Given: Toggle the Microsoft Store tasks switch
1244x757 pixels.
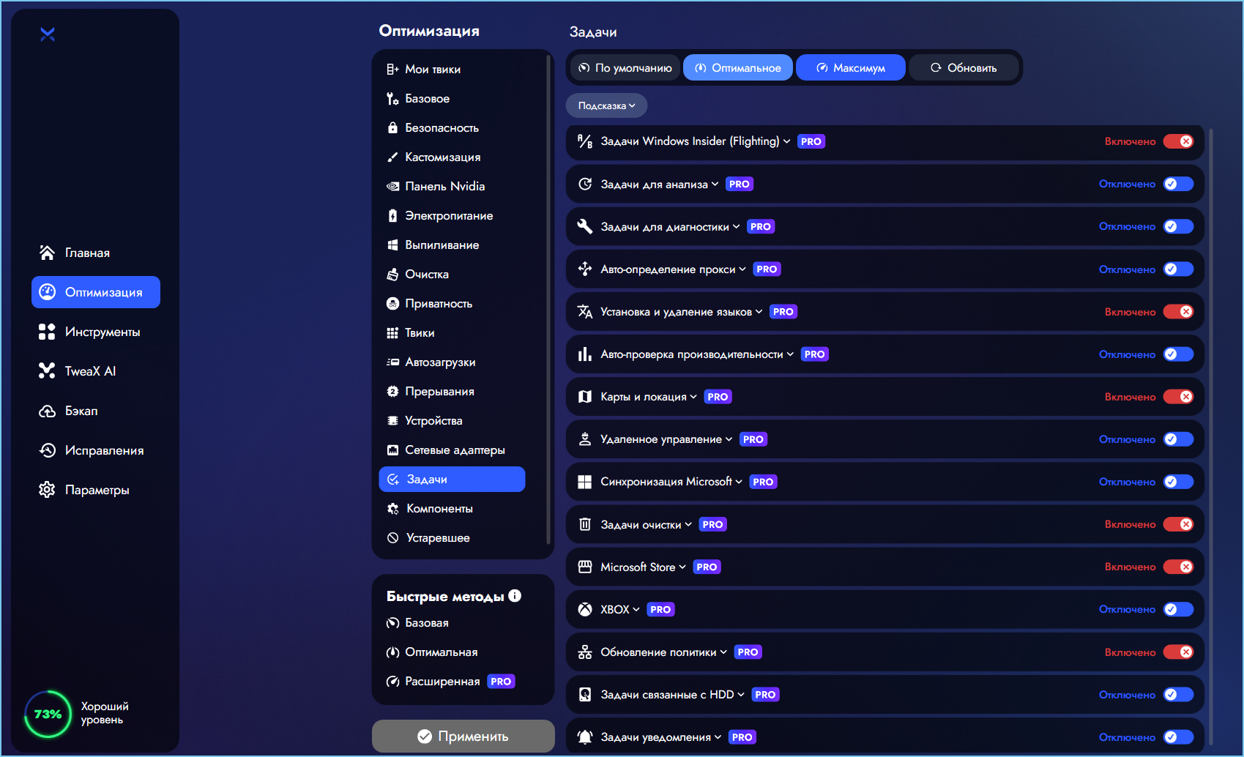Looking at the screenshot, I should 1178,567.
